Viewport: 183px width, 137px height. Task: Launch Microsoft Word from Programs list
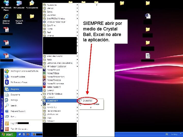pos(60,70)
